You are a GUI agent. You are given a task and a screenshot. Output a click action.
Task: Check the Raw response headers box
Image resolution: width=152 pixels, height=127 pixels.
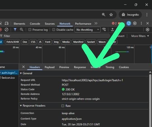(x=63, y=106)
